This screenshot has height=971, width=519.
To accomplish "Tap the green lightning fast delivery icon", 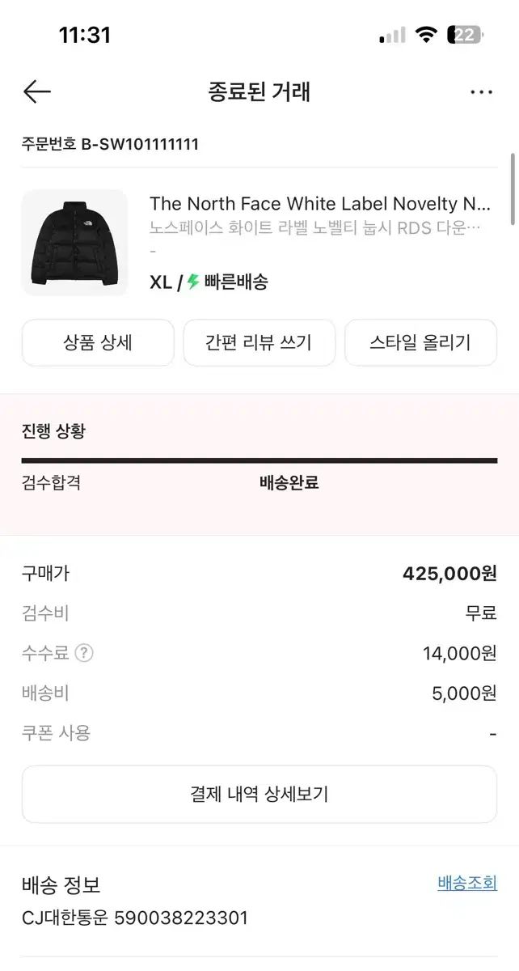I will click(193, 282).
